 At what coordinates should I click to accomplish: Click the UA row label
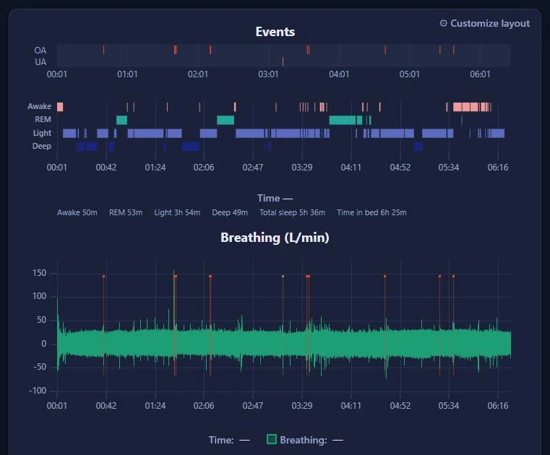[40, 62]
